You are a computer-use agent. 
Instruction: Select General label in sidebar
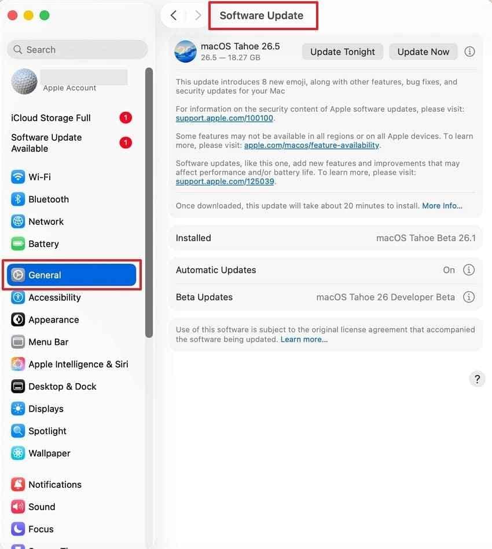[x=45, y=275]
